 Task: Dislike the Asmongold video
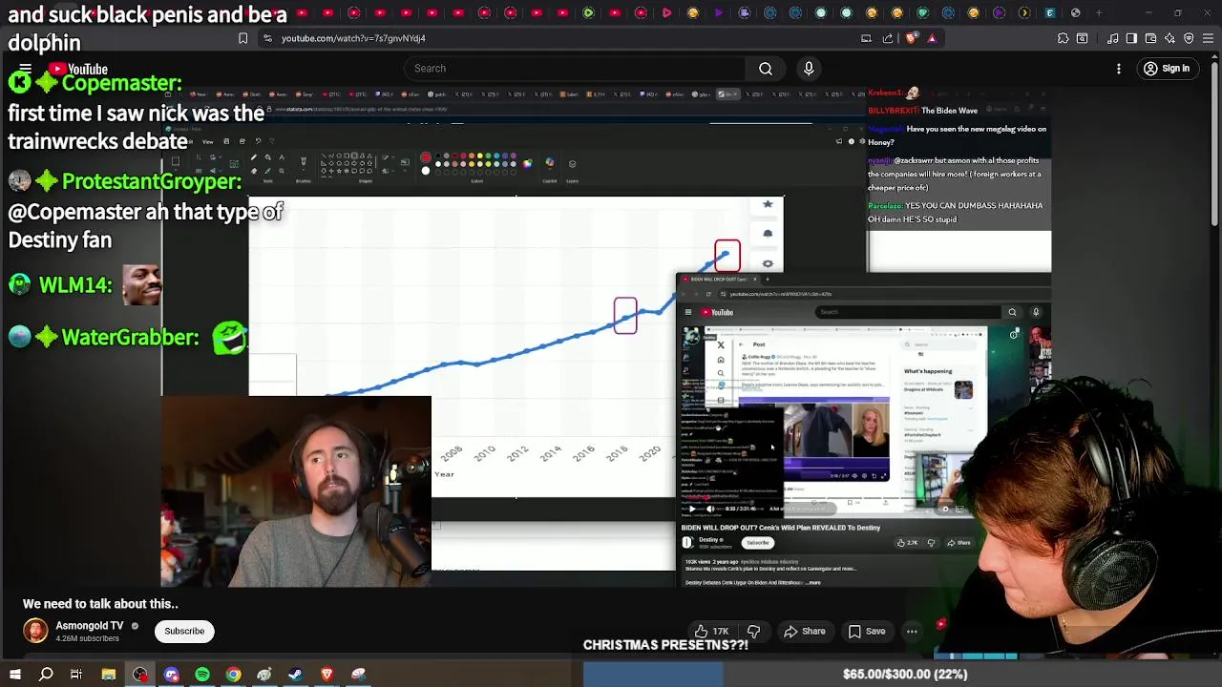pos(753,631)
